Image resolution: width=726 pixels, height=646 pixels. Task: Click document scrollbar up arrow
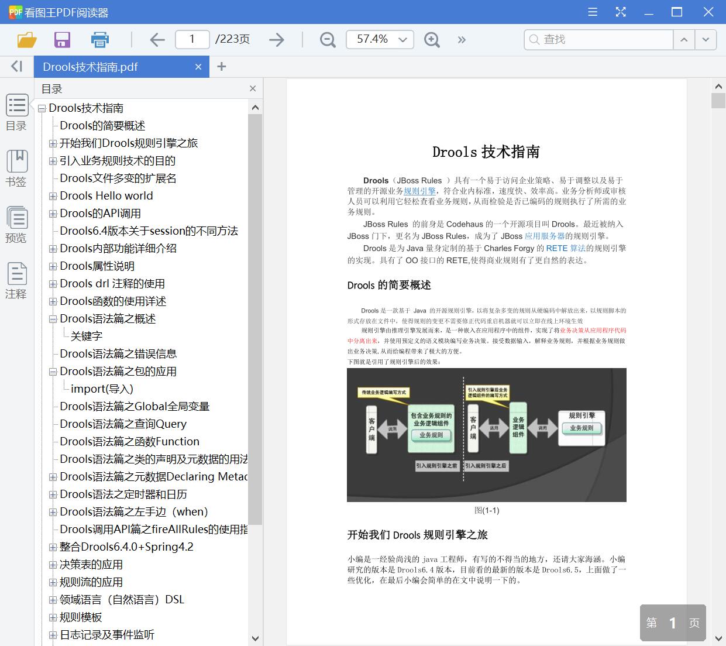(x=718, y=86)
